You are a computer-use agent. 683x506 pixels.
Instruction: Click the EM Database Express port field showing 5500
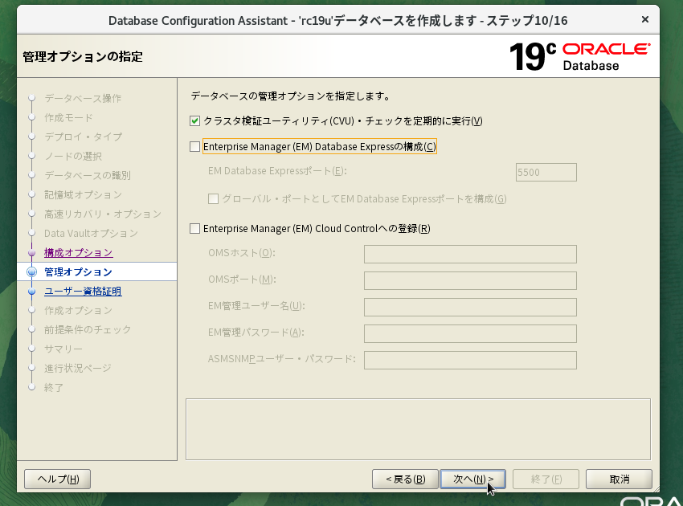[546, 173]
